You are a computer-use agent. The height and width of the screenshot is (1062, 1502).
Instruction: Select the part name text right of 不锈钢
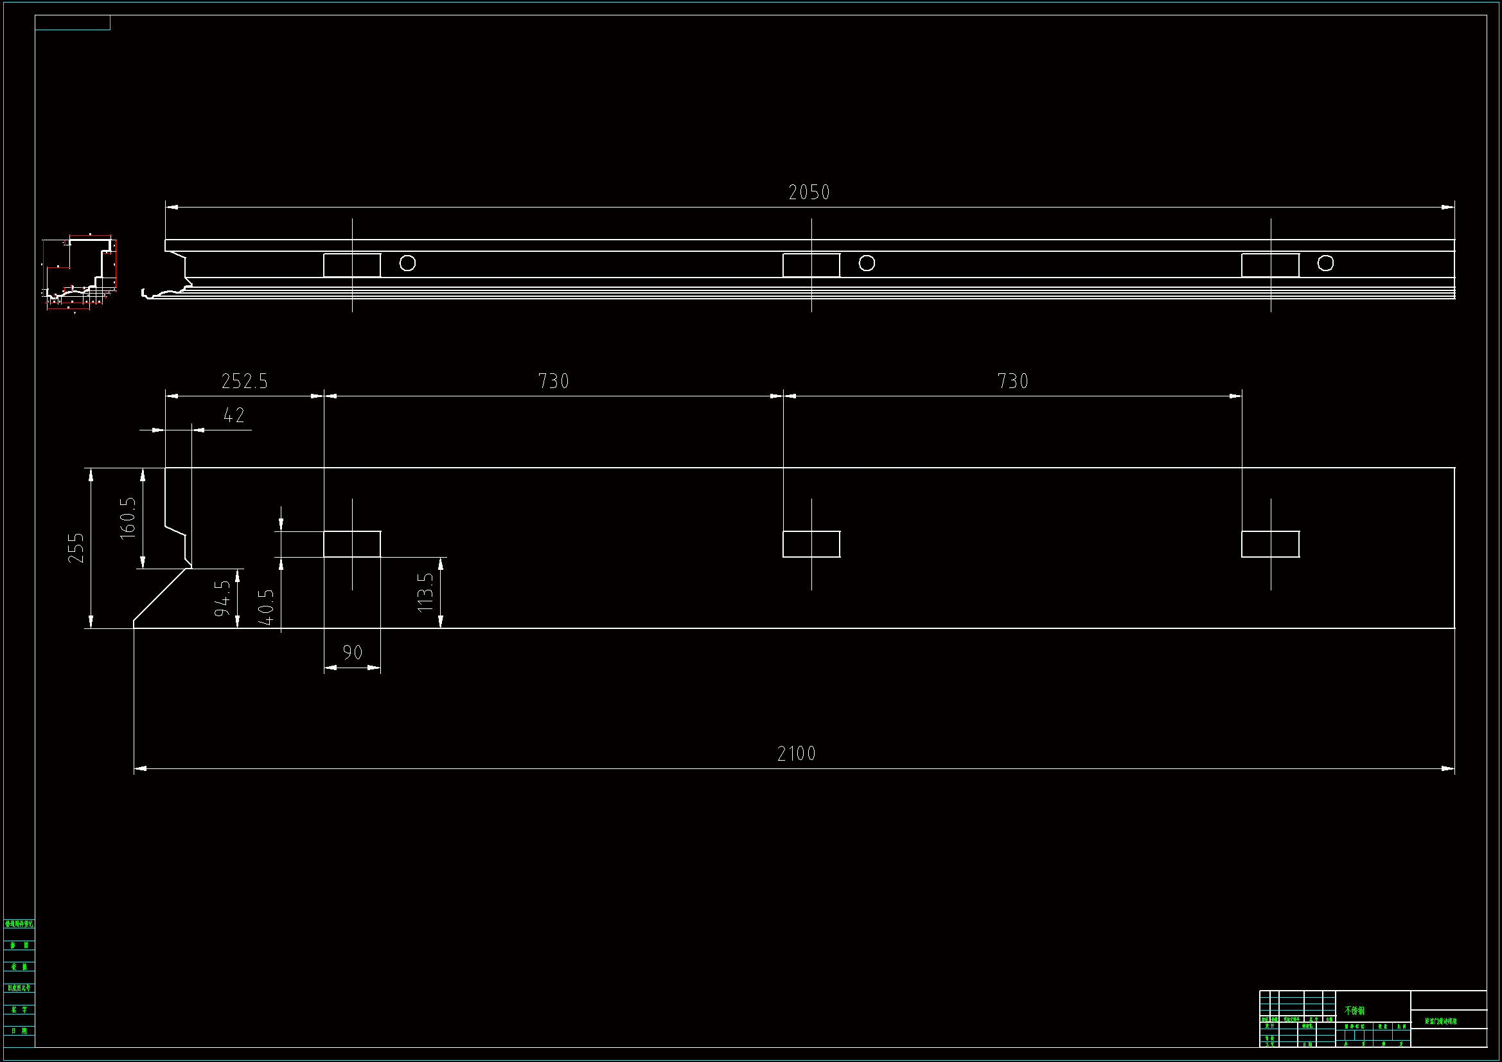[x=1441, y=1022]
